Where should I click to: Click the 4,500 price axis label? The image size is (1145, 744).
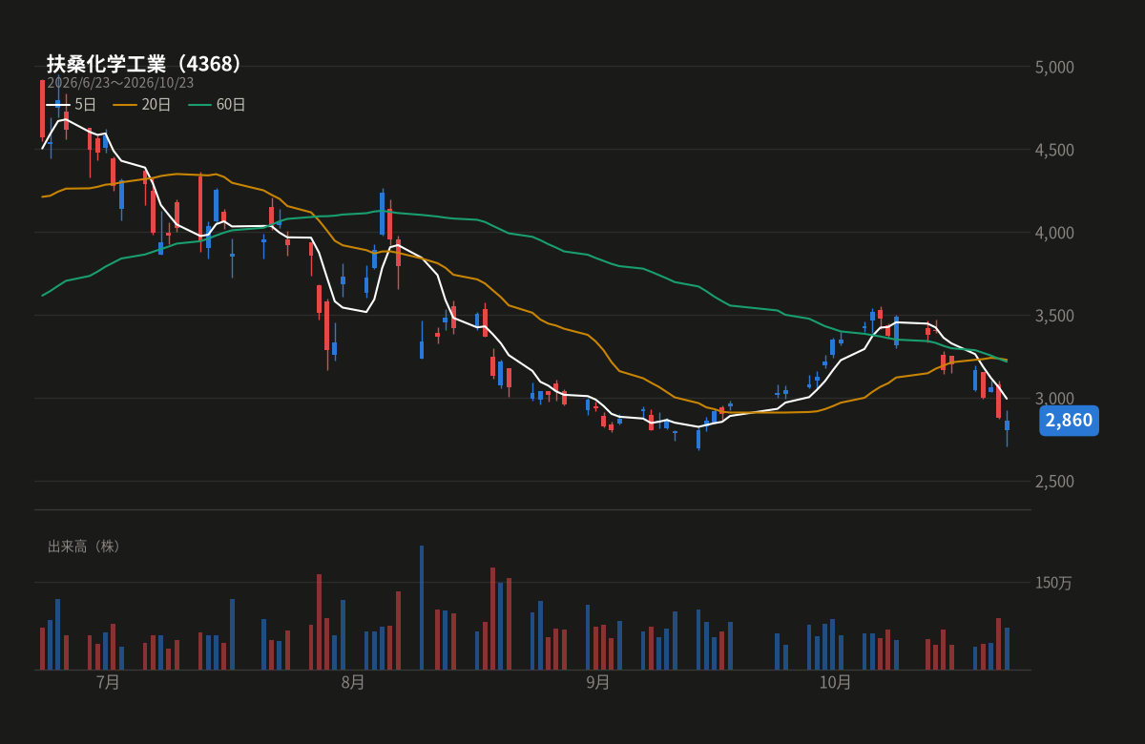pos(1054,150)
